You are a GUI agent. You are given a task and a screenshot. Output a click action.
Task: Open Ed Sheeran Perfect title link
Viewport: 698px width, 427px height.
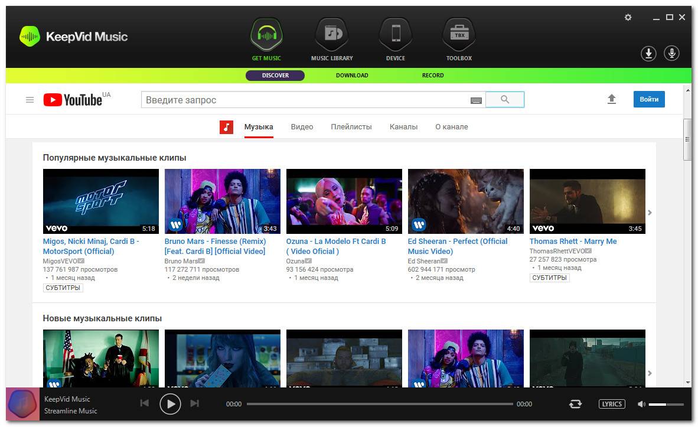click(458, 246)
